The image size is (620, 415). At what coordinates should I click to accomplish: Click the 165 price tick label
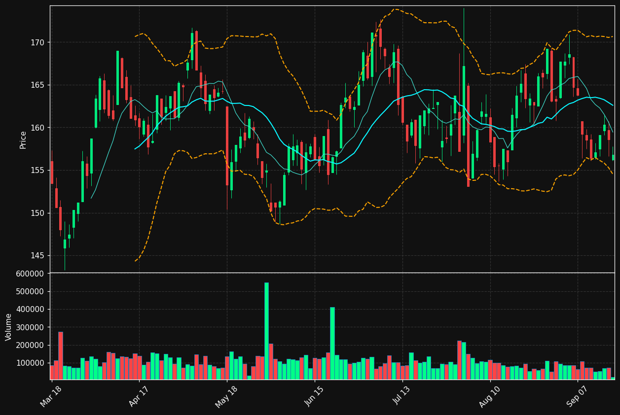(37, 85)
